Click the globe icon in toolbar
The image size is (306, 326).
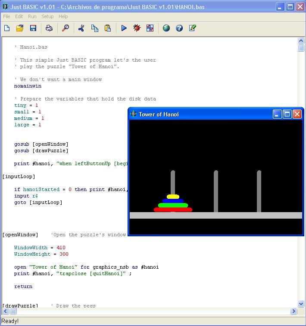[166, 28]
